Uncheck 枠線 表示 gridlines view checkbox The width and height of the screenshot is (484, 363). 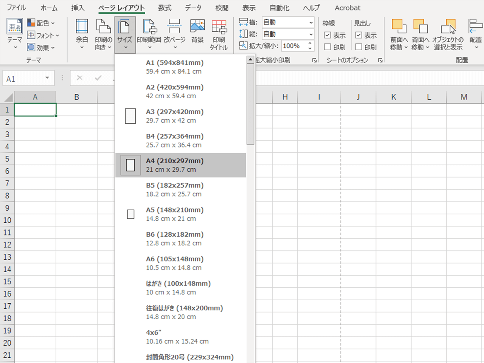pyautogui.click(x=328, y=35)
